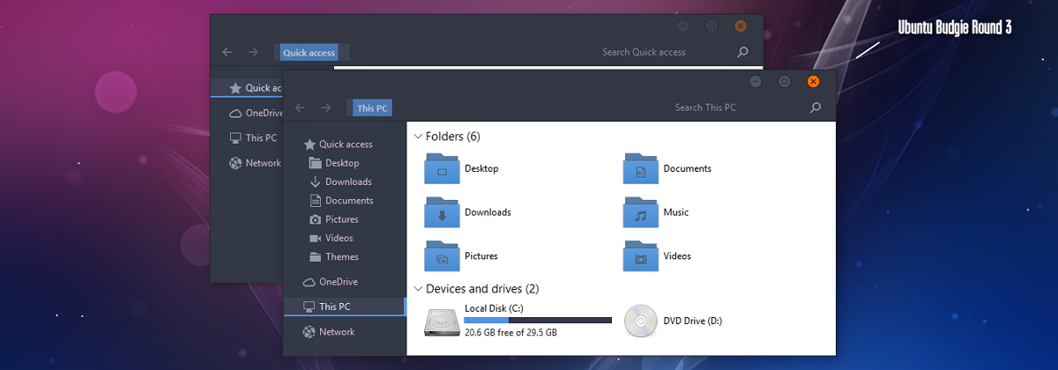Open the Videos folder icon in Folders
This screenshot has width=1058, height=370.
642,256
